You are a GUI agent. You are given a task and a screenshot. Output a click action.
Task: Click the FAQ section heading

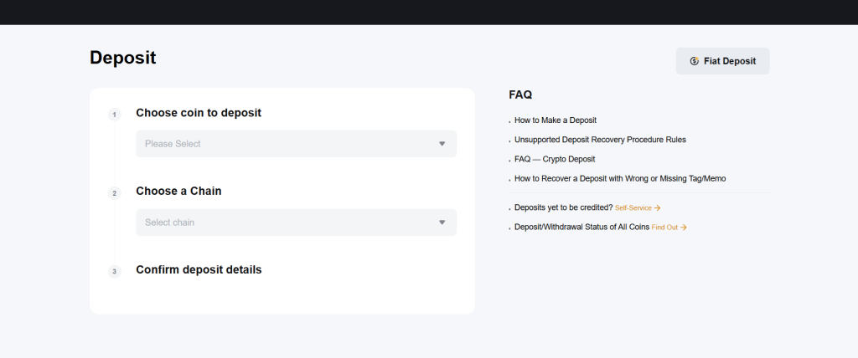coord(520,95)
